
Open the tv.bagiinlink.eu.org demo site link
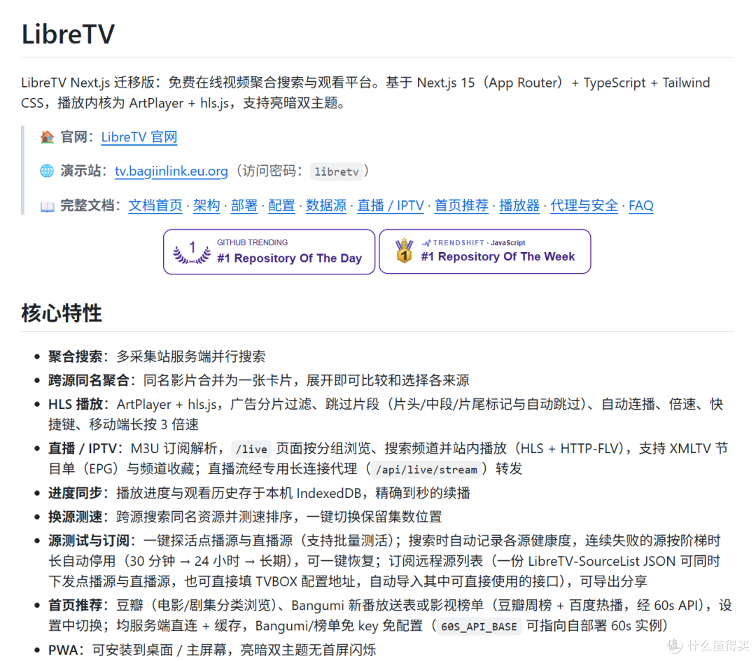coord(171,171)
